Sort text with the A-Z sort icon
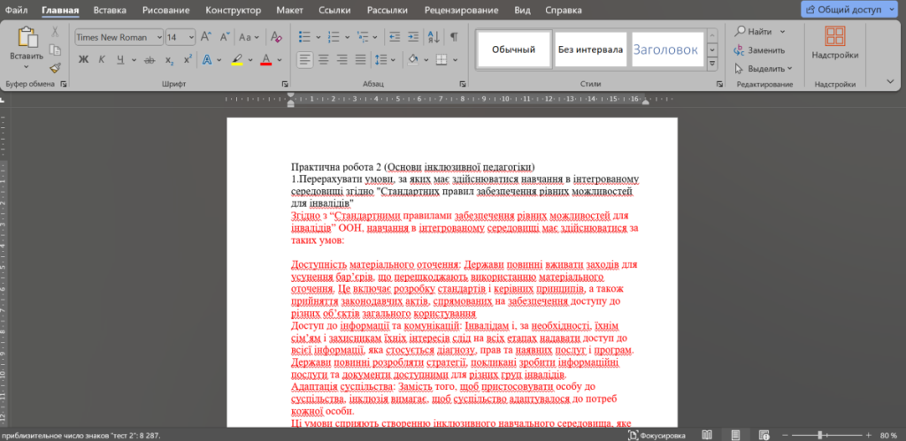The image size is (906, 441). (433, 37)
